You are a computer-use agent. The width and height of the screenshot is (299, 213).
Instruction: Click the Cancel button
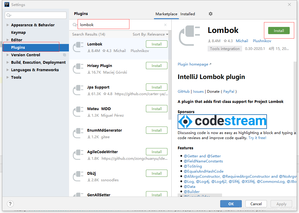256,204
